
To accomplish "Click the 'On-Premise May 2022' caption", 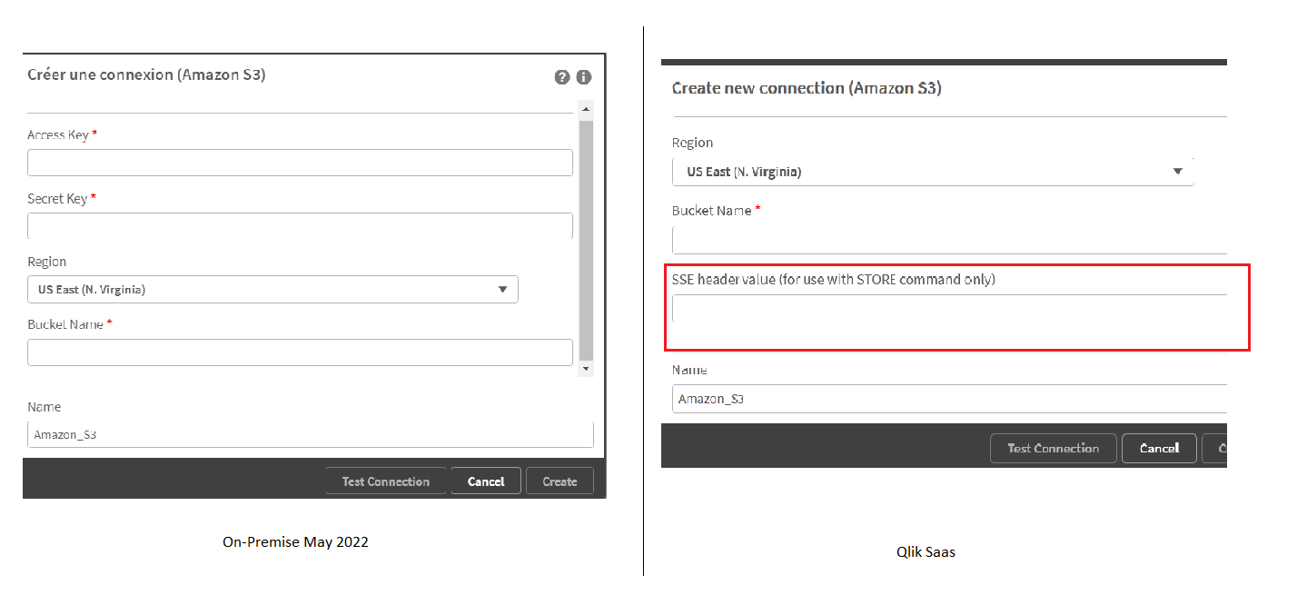I will click(x=295, y=542).
